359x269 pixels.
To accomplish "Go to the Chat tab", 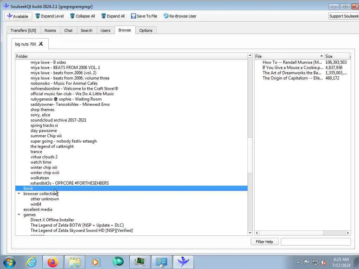I will coord(68,30).
